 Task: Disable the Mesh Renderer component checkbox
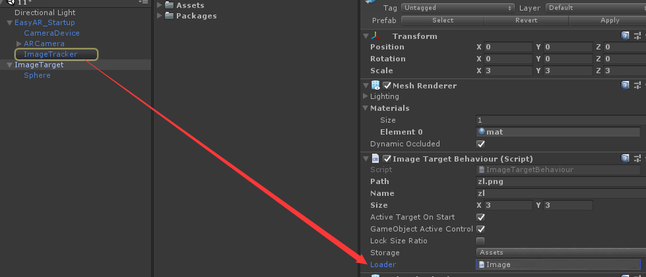pos(387,85)
